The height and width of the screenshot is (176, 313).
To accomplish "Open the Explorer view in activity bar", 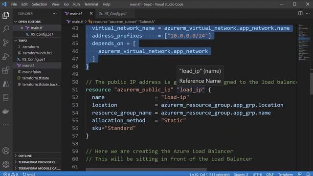I will coord(6,15).
